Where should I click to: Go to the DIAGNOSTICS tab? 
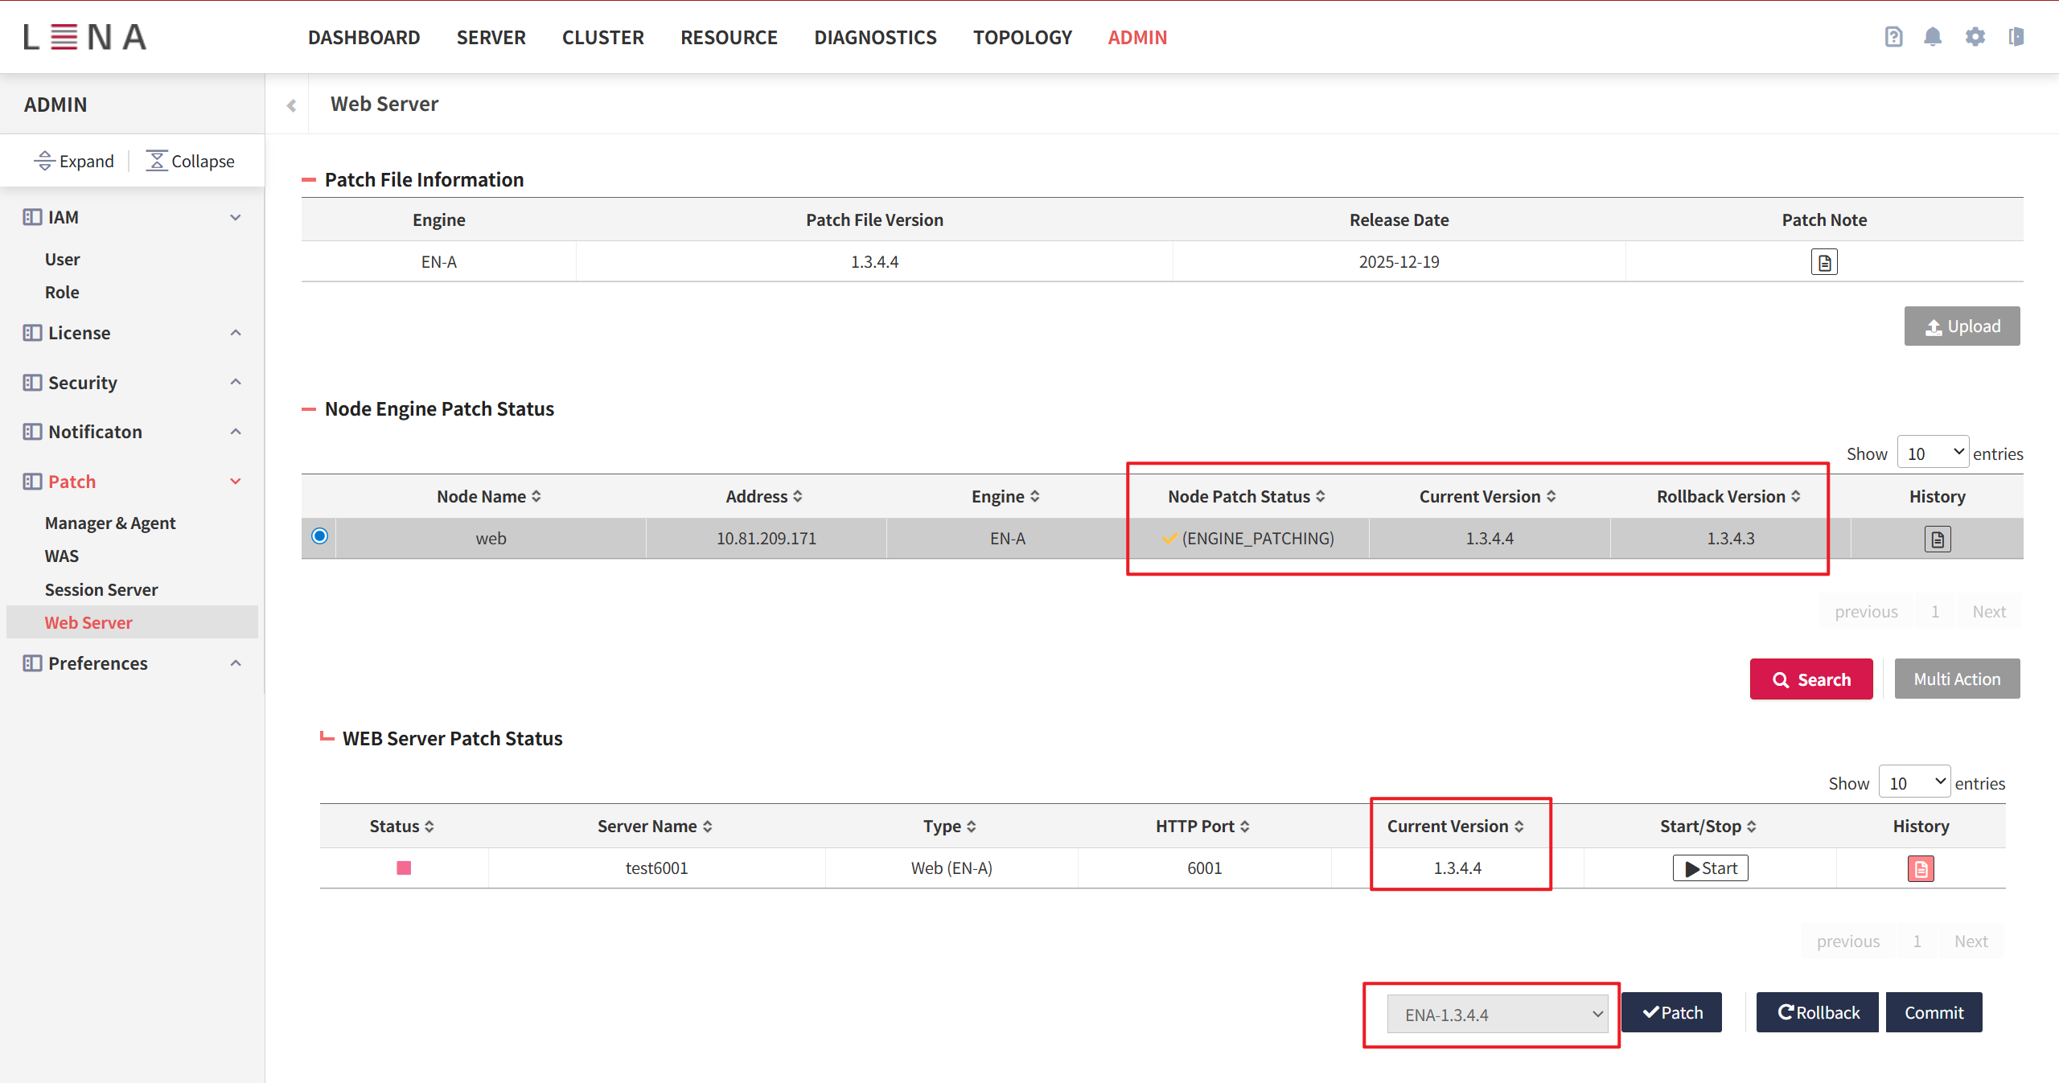875,38
